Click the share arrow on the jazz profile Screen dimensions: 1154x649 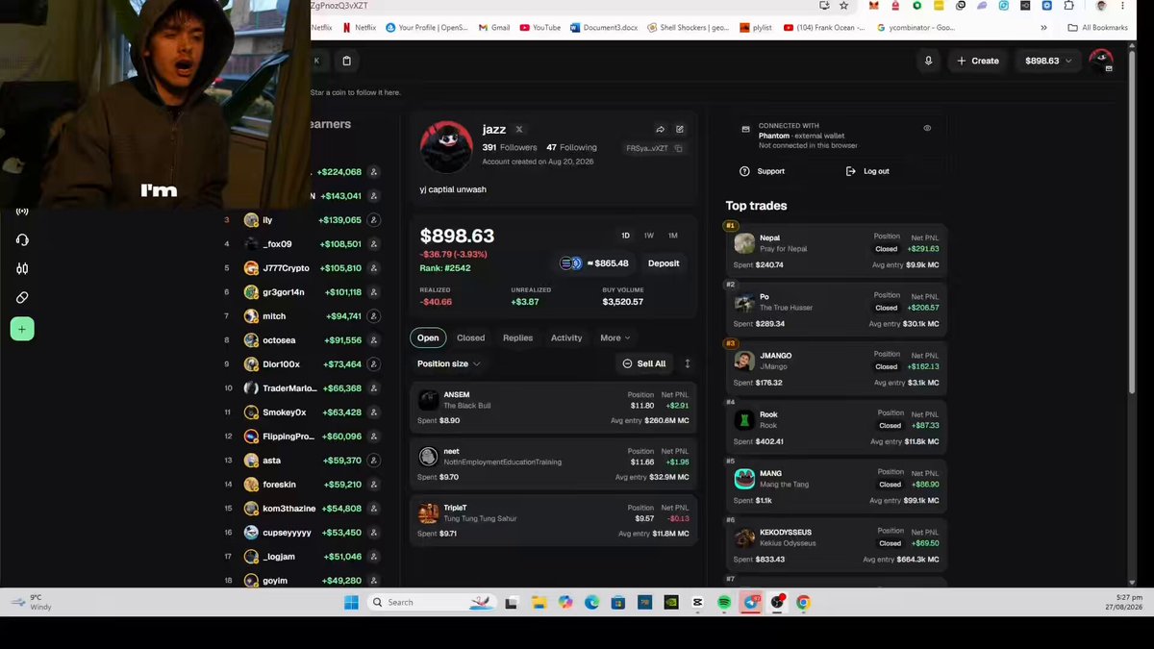coord(661,130)
